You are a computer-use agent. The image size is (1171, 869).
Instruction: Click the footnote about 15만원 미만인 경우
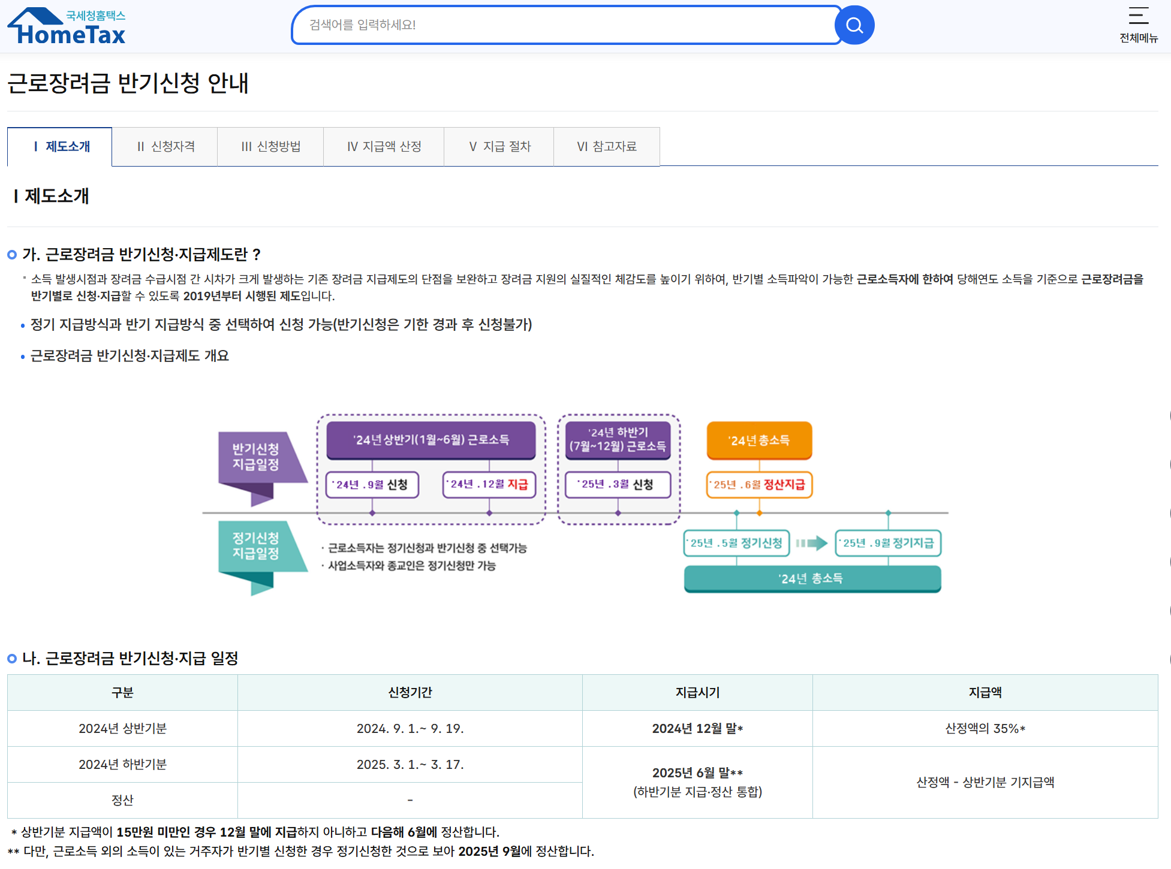point(255,832)
